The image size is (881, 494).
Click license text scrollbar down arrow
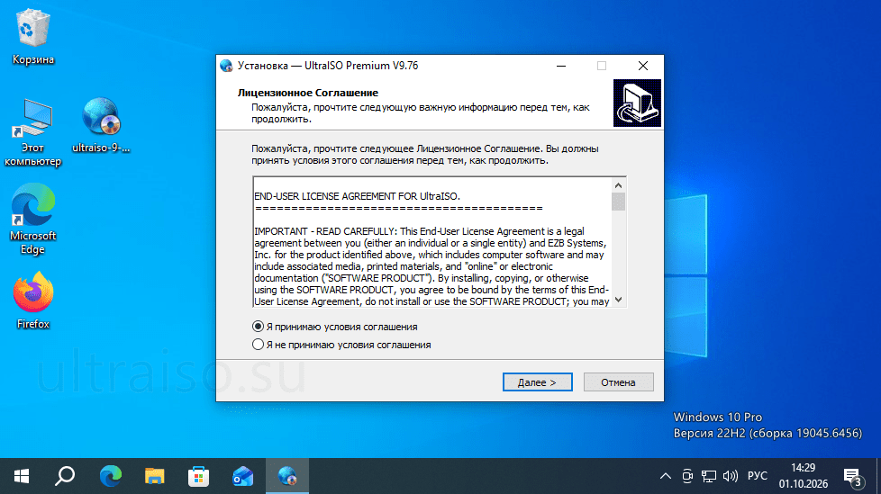point(618,300)
